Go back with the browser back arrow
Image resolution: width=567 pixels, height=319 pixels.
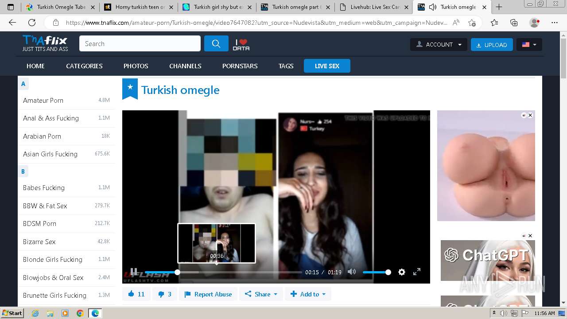[x=12, y=23]
